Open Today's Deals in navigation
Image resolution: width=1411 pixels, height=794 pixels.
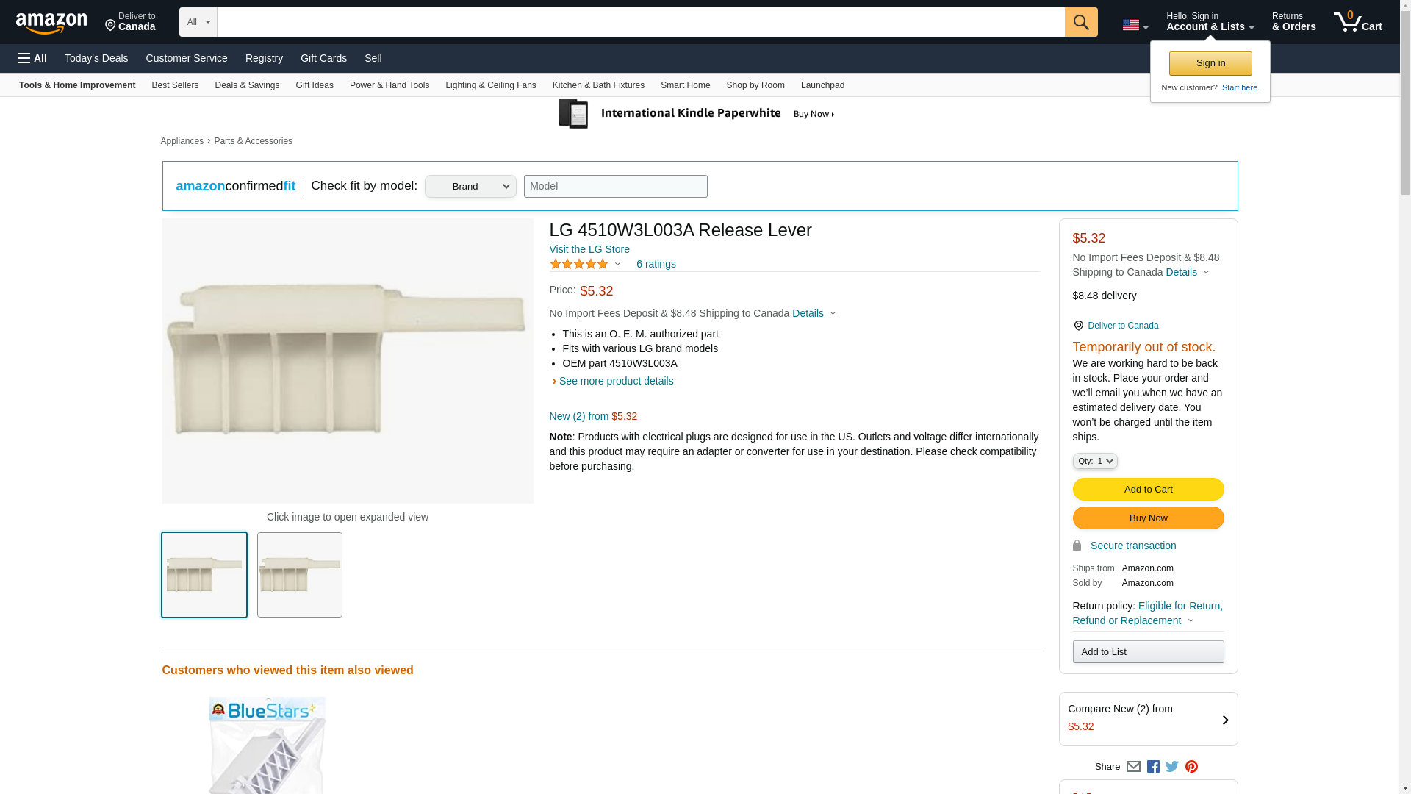[96, 58]
